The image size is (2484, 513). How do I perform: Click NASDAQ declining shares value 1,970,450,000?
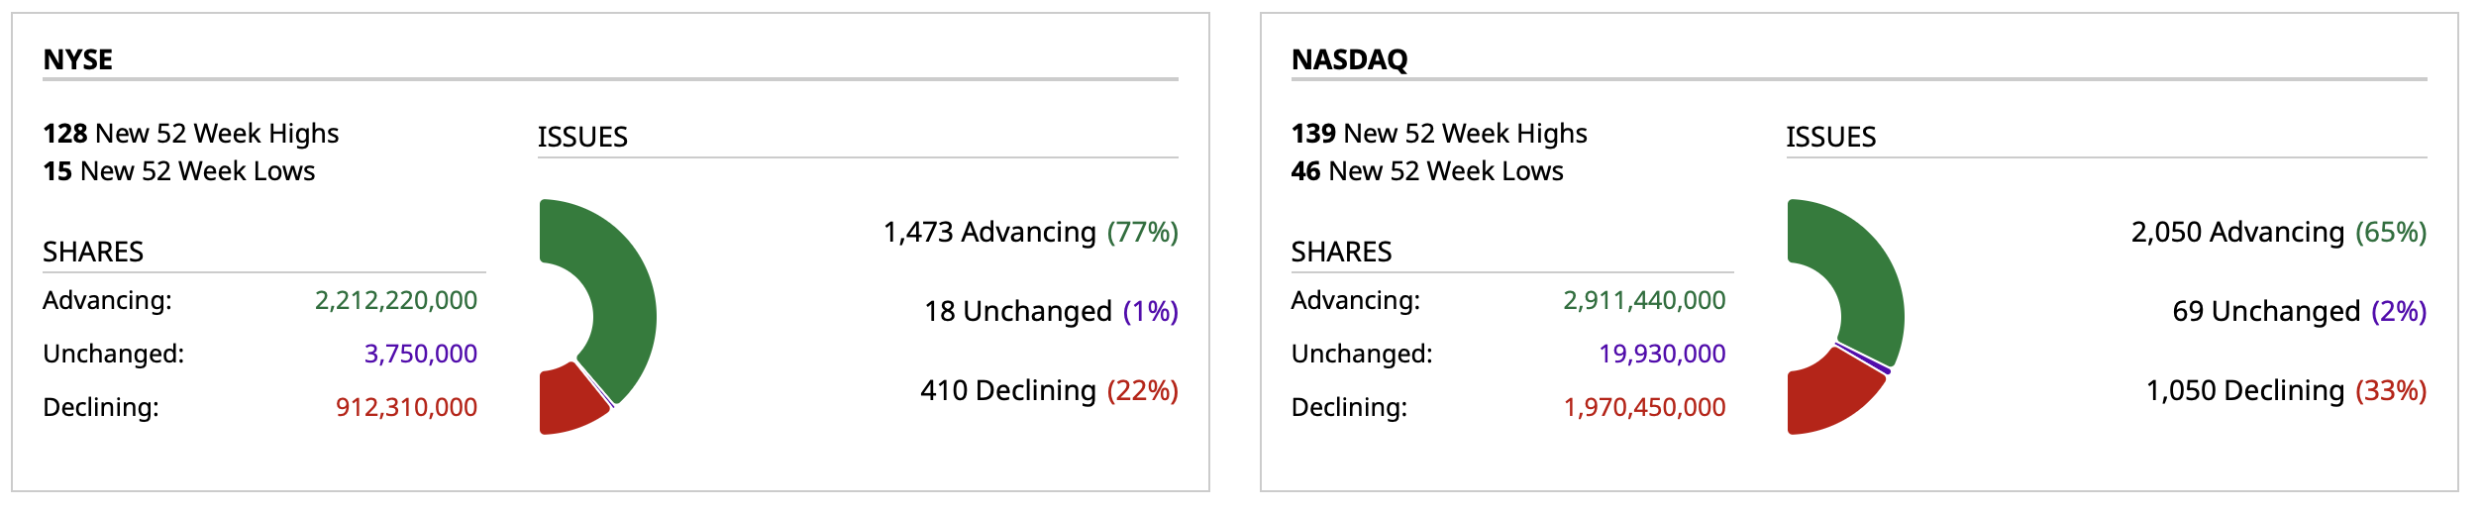(1644, 407)
